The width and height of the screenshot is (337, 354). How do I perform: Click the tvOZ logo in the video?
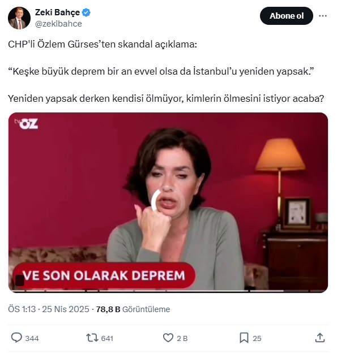coord(26,124)
